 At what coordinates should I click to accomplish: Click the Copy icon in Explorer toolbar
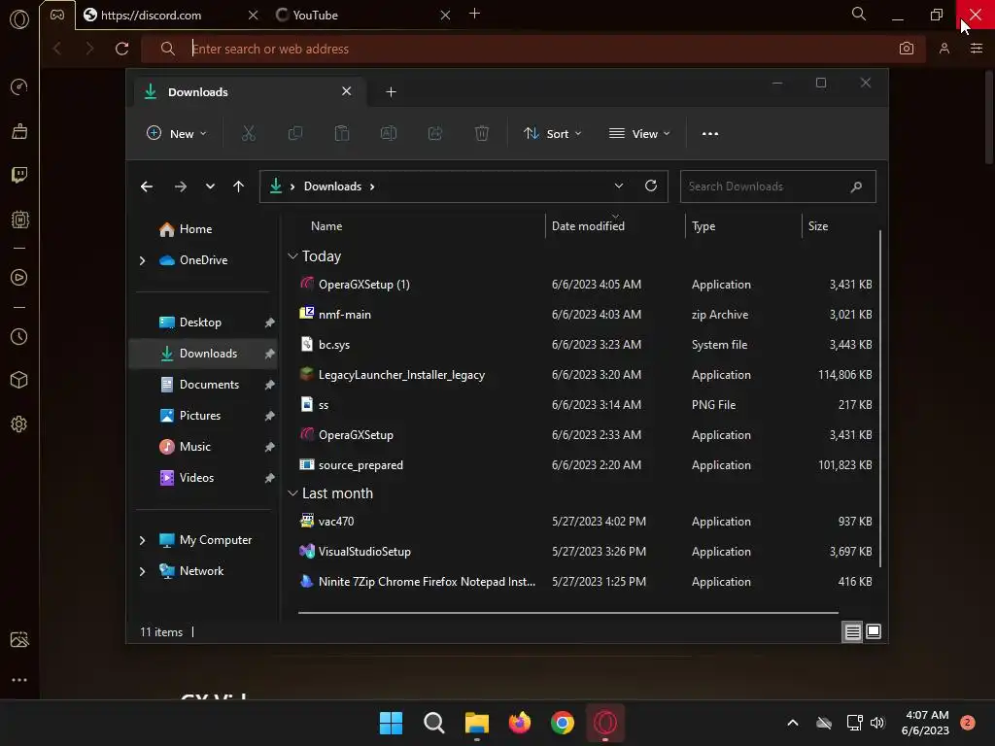[x=295, y=133]
